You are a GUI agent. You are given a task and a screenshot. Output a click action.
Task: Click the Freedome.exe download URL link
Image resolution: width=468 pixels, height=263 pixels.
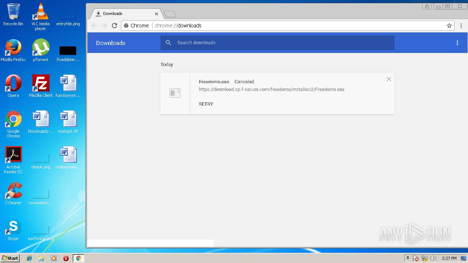(x=272, y=89)
